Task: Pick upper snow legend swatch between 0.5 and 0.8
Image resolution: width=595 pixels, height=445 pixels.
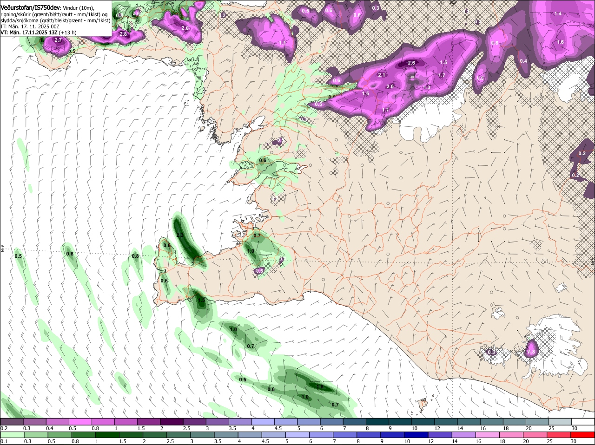Action: coord(80,422)
